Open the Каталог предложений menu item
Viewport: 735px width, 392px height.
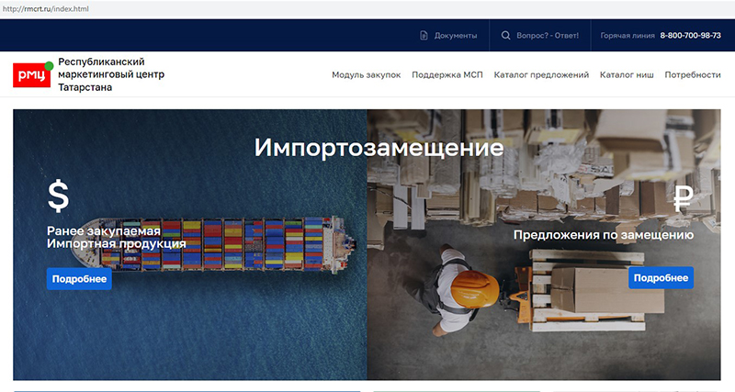pos(541,75)
